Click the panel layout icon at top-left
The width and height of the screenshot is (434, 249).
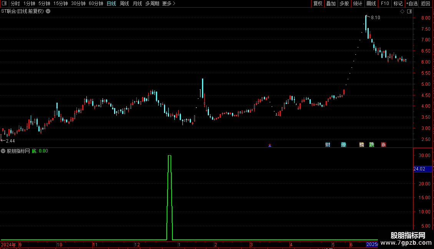click(4, 3)
